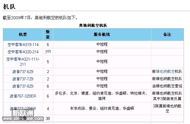Click the total count 38 cell

48,118
